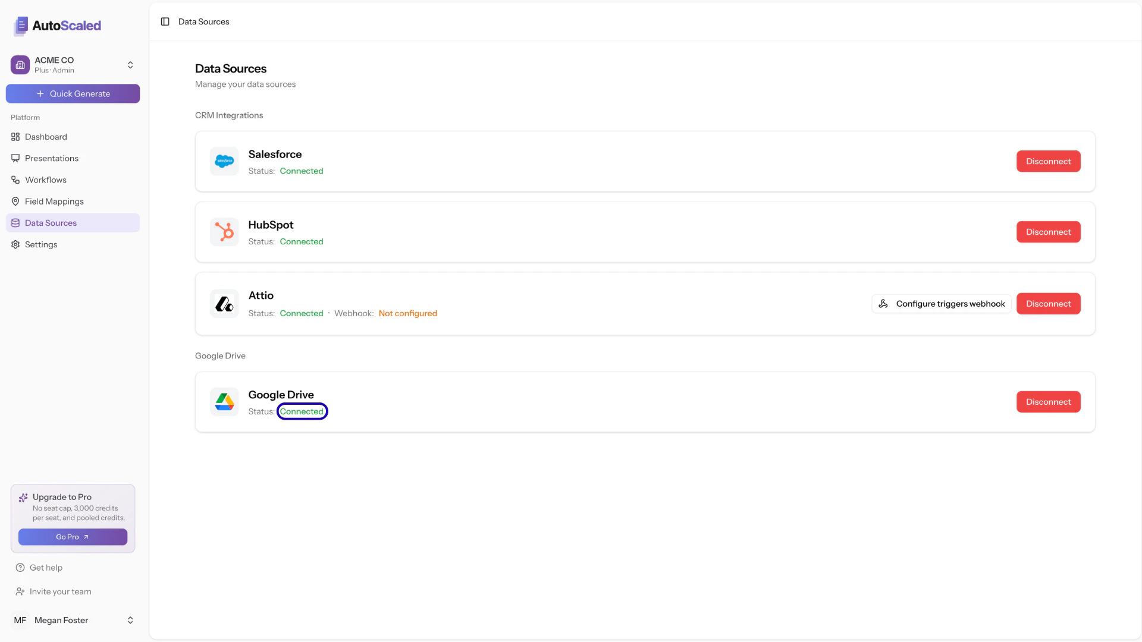Toggle the sidebar panel icon
Viewport: 1142px width, 642px height.
pos(165,21)
